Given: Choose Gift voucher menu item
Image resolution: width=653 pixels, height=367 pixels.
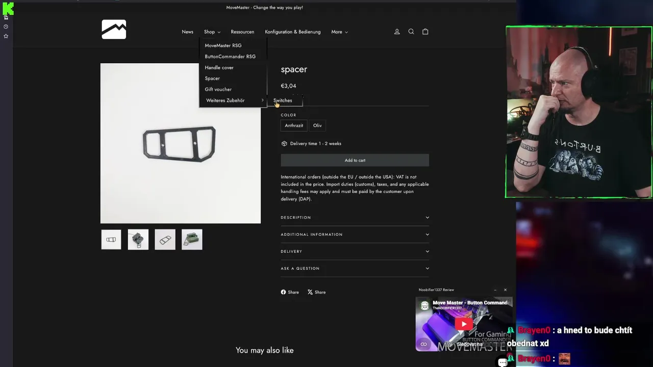Looking at the screenshot, I should [218, 89].
